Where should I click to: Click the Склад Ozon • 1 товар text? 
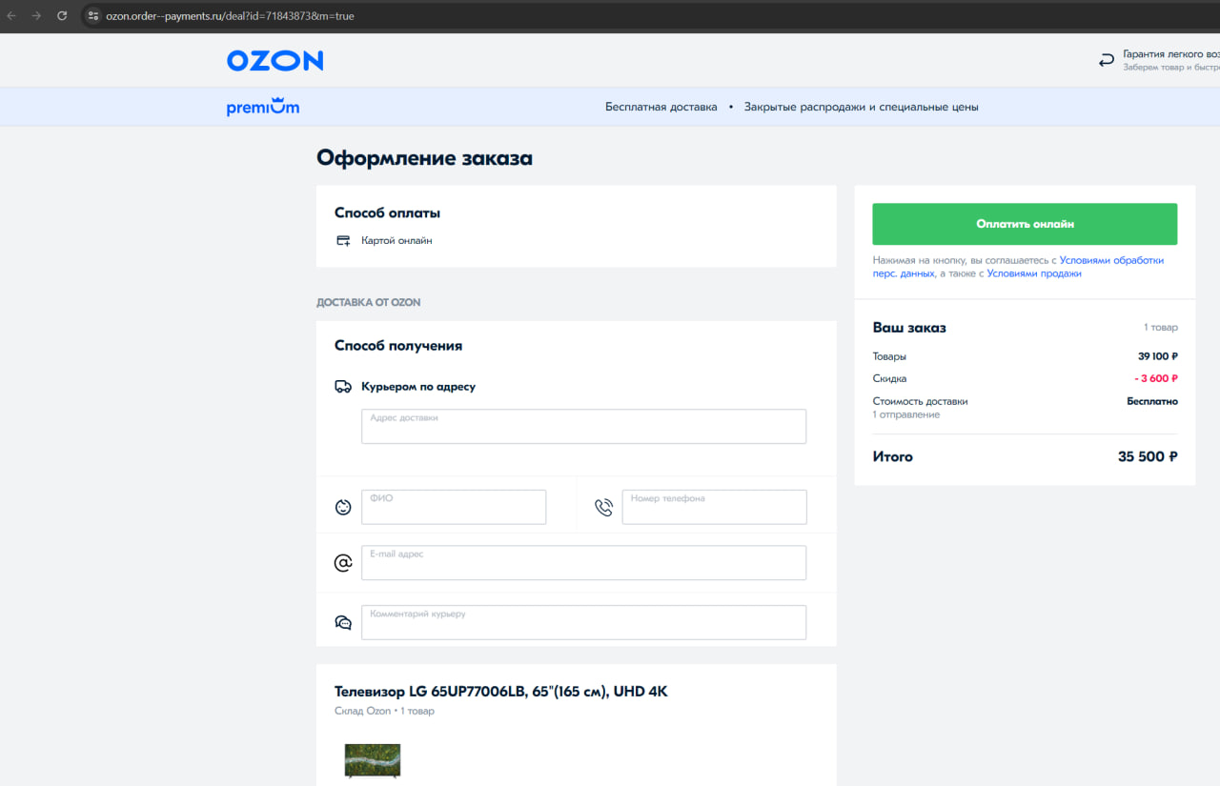pos(384,711)
